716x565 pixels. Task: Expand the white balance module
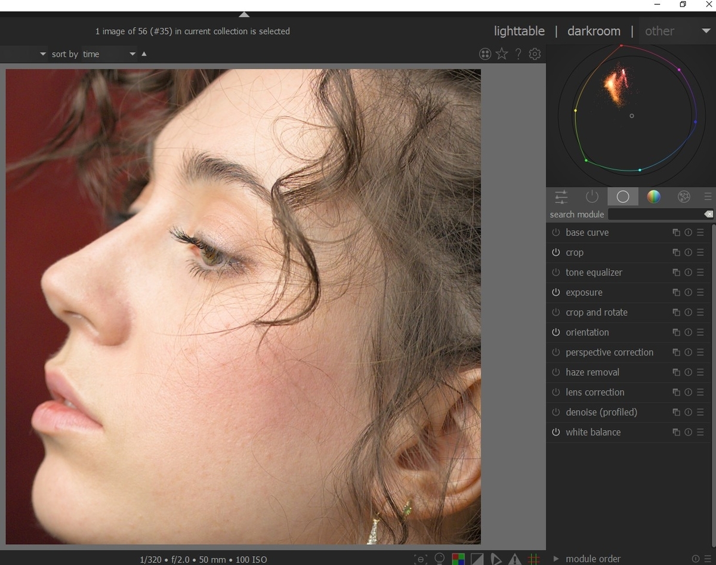pos(593,432)
